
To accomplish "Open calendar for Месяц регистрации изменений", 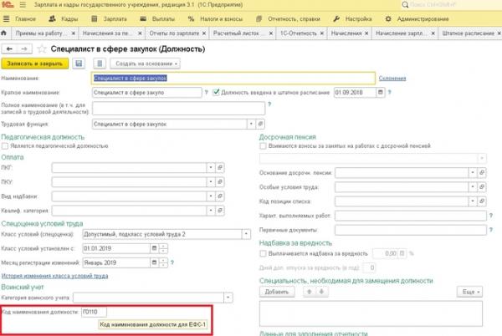I will coord(154,262).
